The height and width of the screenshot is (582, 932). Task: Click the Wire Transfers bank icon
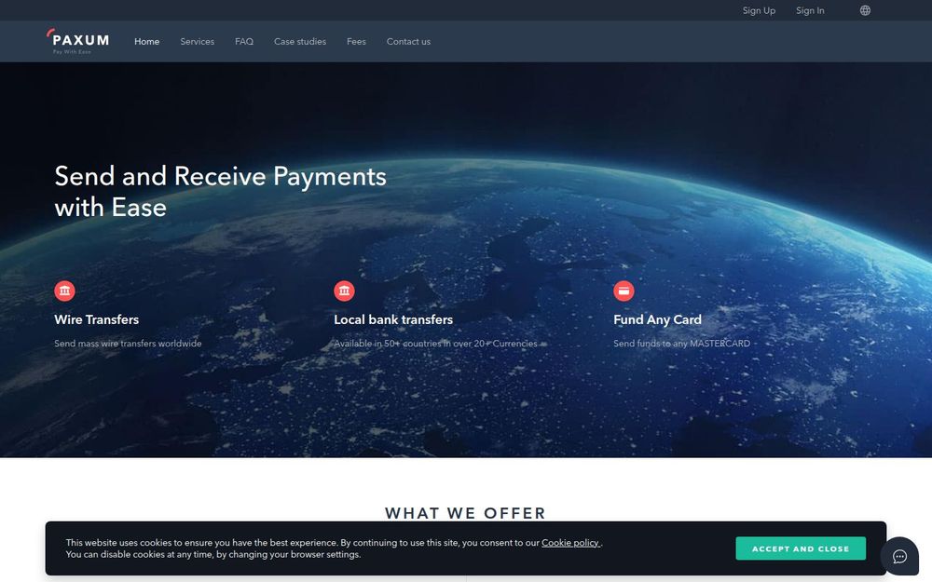[x=65, y=291]
